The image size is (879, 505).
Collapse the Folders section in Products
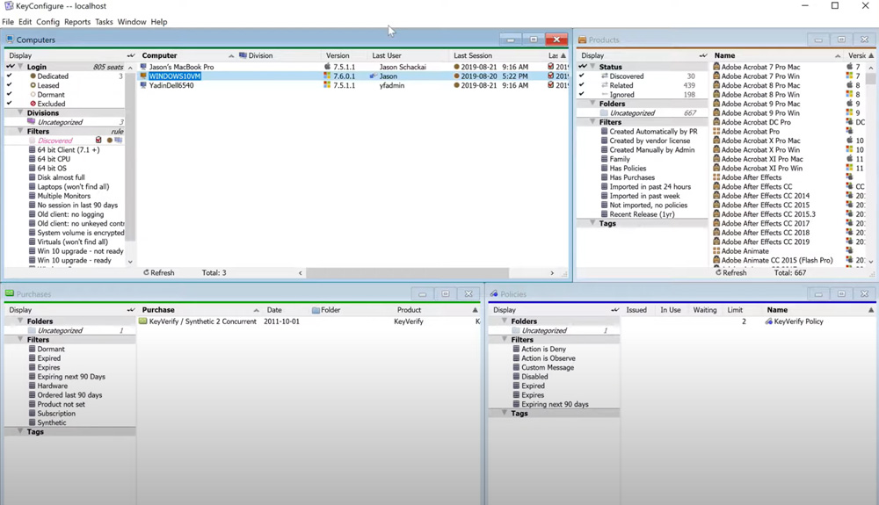(x=592, y=103)
